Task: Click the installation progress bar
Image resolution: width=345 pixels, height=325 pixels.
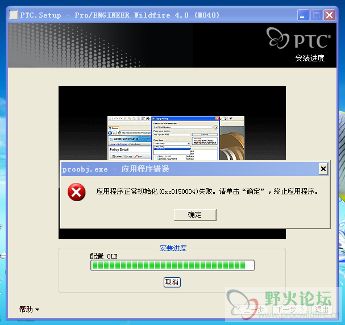Action: point(173,265)
